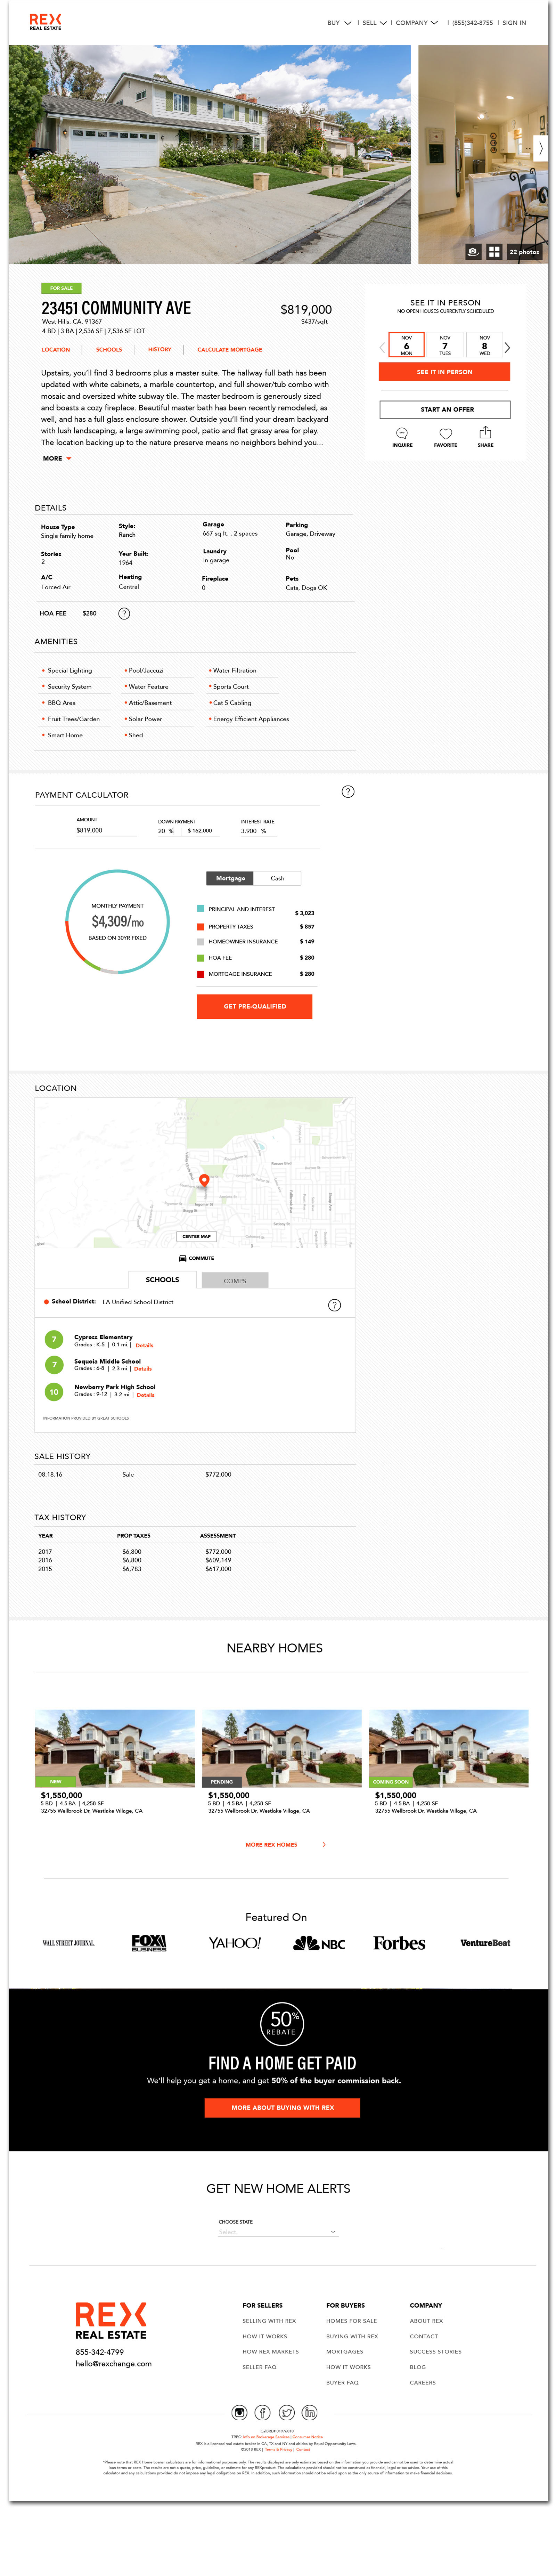Advance gallery with next photo arrow
The width and height of the screenshot is (556, 2576).
coord(541,148)
